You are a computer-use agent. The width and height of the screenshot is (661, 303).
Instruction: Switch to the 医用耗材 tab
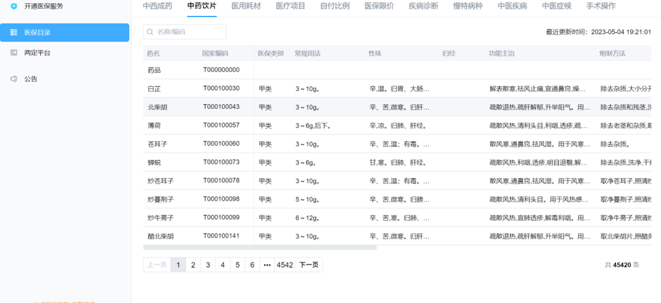pos(246,6)
